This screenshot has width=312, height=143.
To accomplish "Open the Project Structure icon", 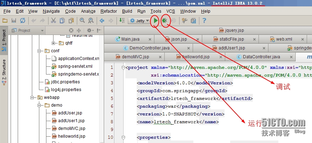I will click(x=193, y=20).
